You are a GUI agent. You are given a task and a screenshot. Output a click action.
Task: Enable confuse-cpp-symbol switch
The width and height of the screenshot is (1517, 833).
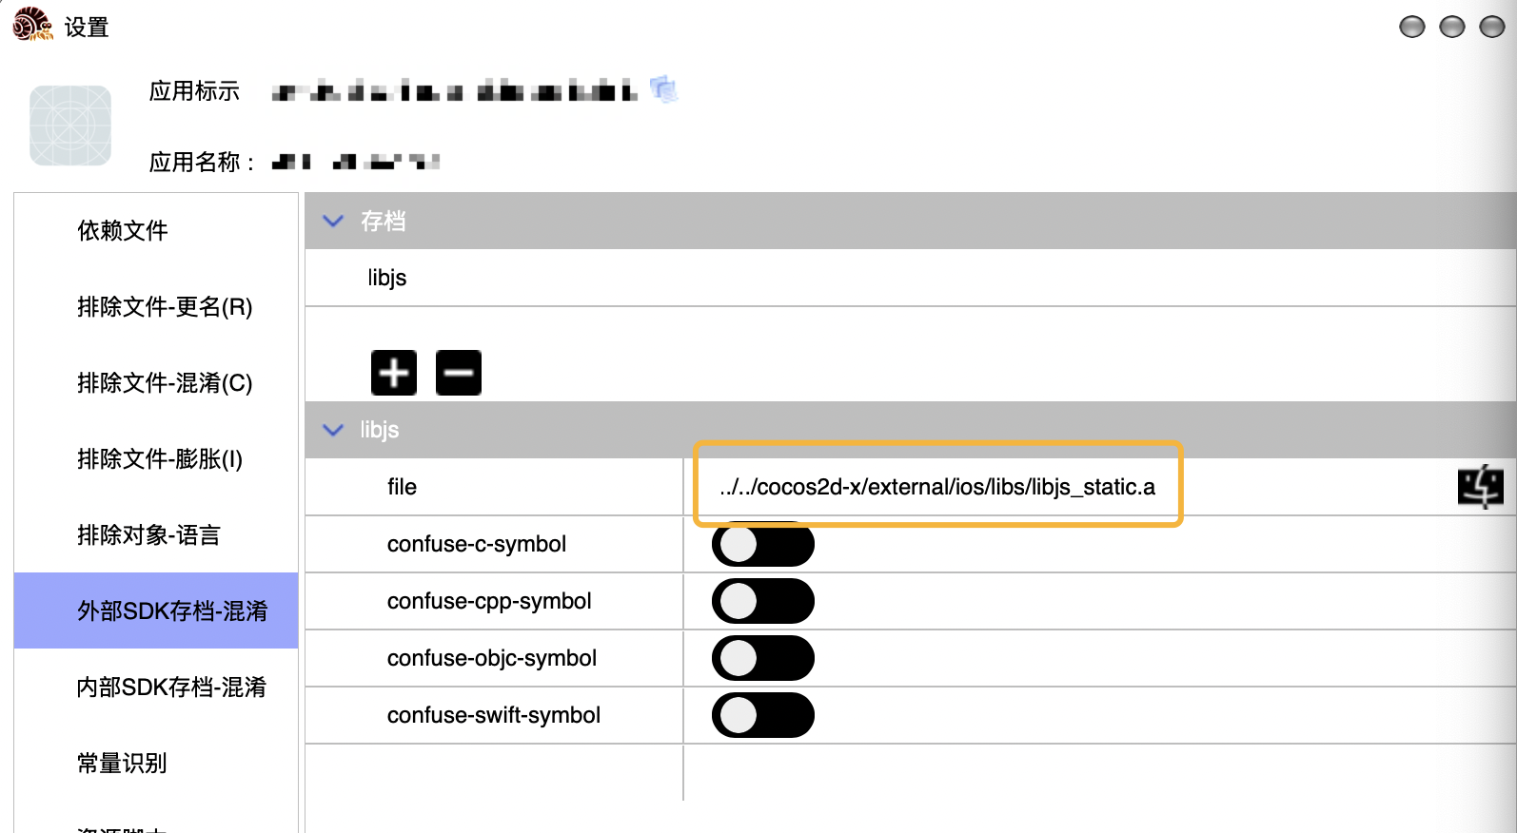point(763,602)
